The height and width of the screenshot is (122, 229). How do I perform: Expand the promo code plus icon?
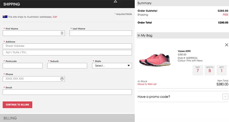[225, 97]
